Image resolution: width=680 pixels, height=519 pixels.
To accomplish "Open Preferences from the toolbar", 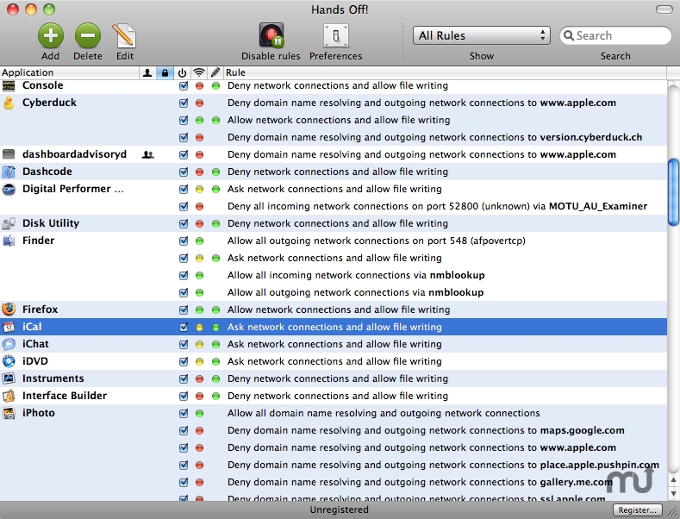I will 335,36.
